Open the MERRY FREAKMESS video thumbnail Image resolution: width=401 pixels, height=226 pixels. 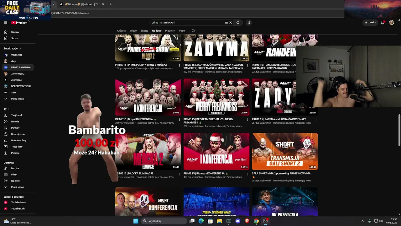click(216, 97)
